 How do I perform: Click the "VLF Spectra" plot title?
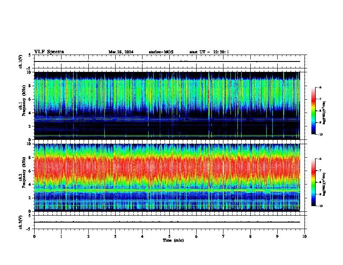[49, 52]
